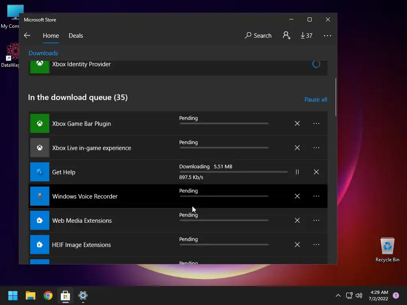This screenshot has width=407, height=305.
Task: Select the Web Media Extensions app name
Action: (x=82, y=221)
